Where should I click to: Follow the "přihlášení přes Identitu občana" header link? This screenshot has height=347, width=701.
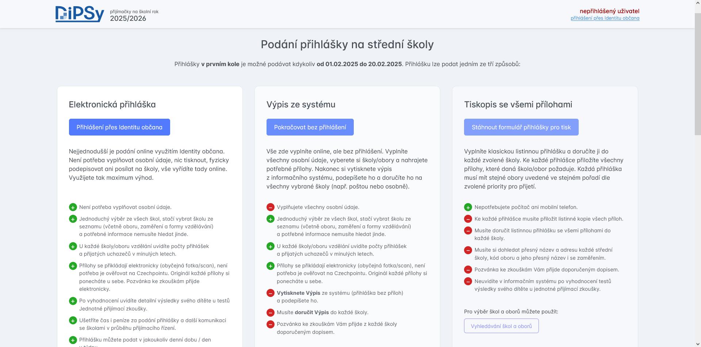605,18
